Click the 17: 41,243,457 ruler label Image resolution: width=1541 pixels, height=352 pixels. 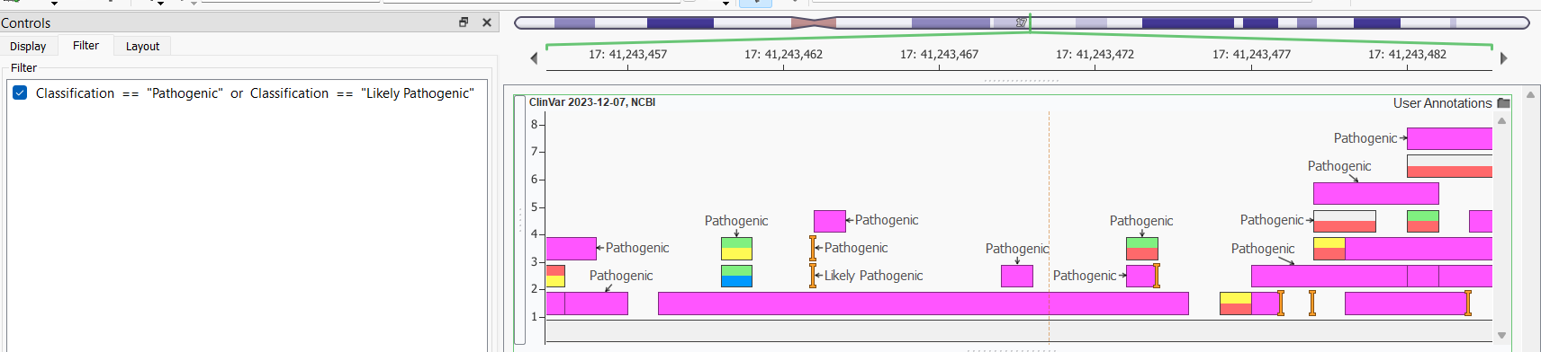(x=627, y=54)
